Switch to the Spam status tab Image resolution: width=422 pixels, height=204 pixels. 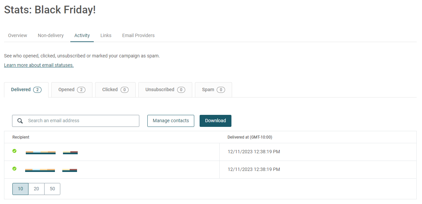(x=213, y=90)
